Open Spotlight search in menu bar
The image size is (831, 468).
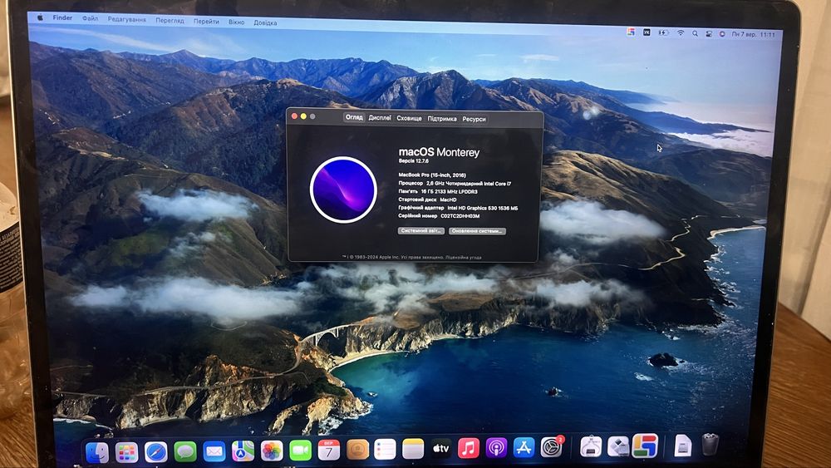click(x=695, y=33)
